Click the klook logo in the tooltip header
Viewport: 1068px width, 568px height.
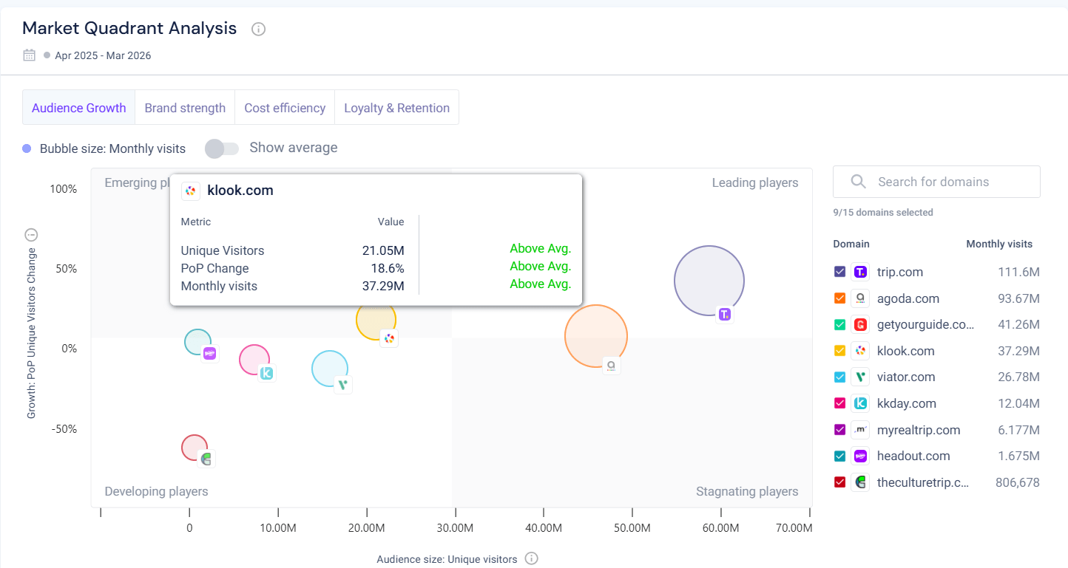(x=191, y=191)
